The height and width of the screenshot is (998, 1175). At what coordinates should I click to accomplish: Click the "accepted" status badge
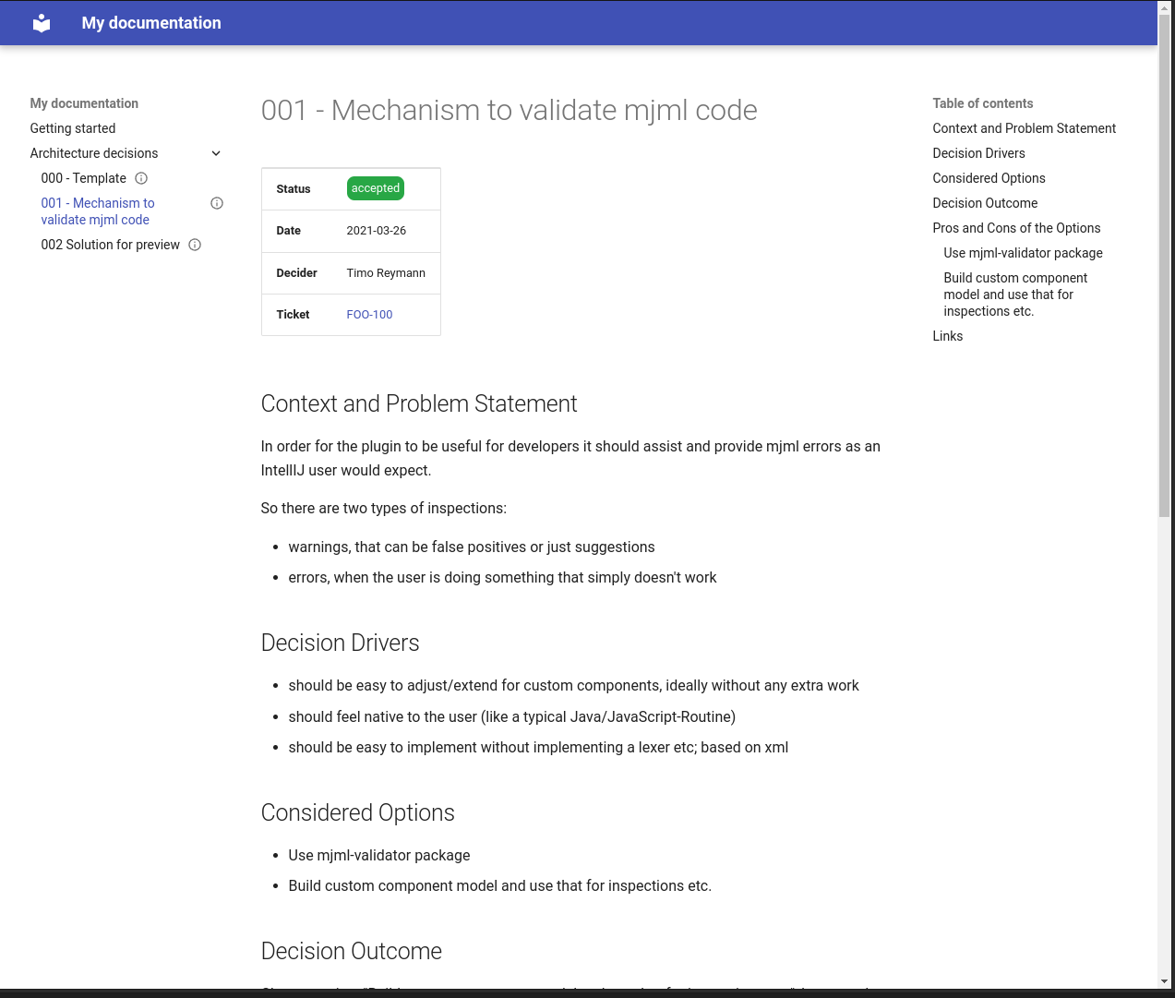point(375,188)
